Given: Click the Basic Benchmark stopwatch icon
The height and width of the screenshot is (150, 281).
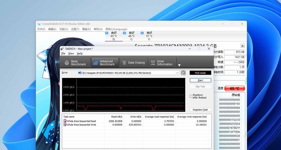Looking at the screenshot, I should click(67, 63).
